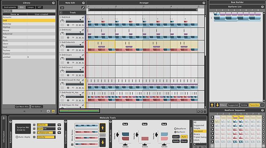Open the Kit Editor button
The image size is (266, 148).
[37, 107]
